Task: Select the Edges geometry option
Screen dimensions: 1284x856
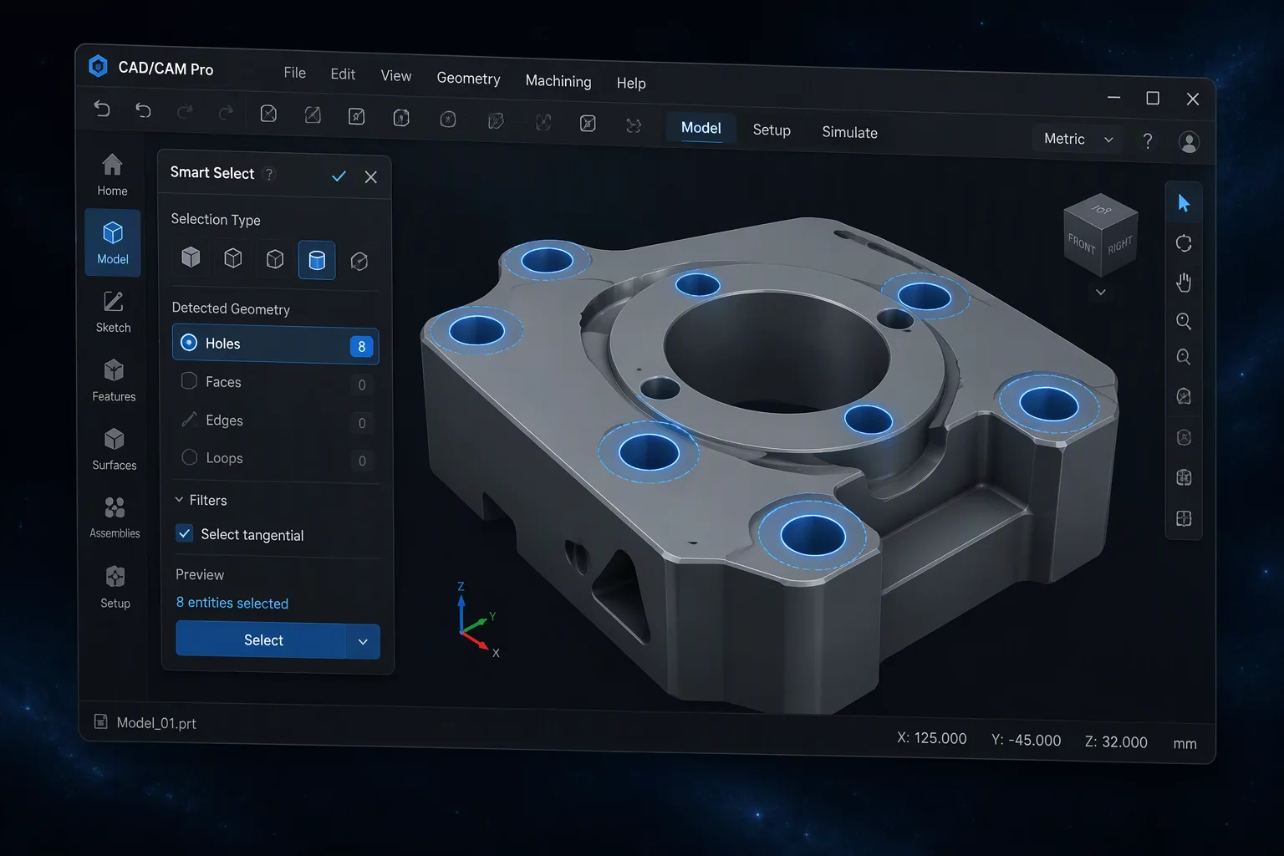Action: (276, 420)
